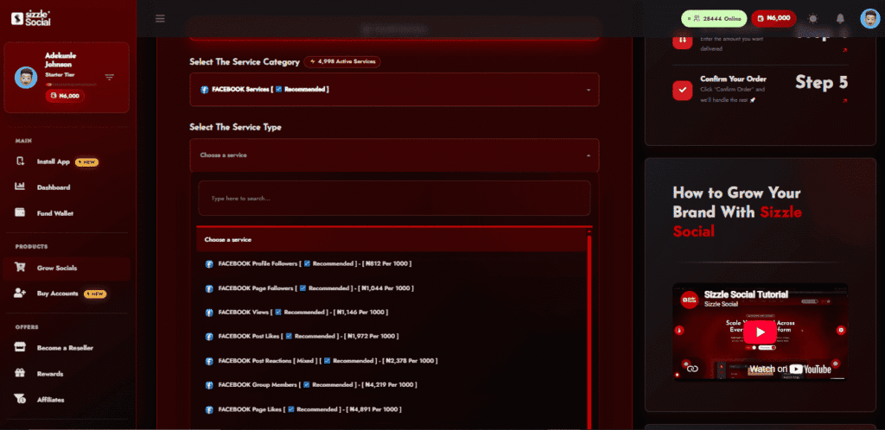Click the Fund Wallet icon
The height and width of the screenshot is (430, 885).
21,213
